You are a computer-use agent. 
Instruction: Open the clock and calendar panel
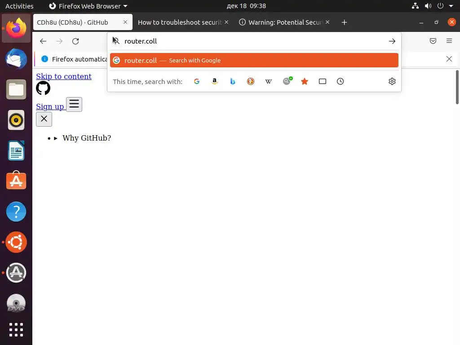(246, 6)
